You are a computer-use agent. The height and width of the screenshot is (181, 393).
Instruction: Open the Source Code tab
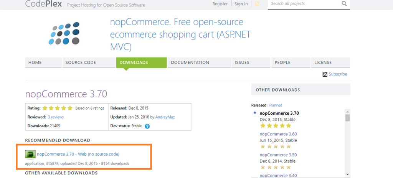[81, 63]
